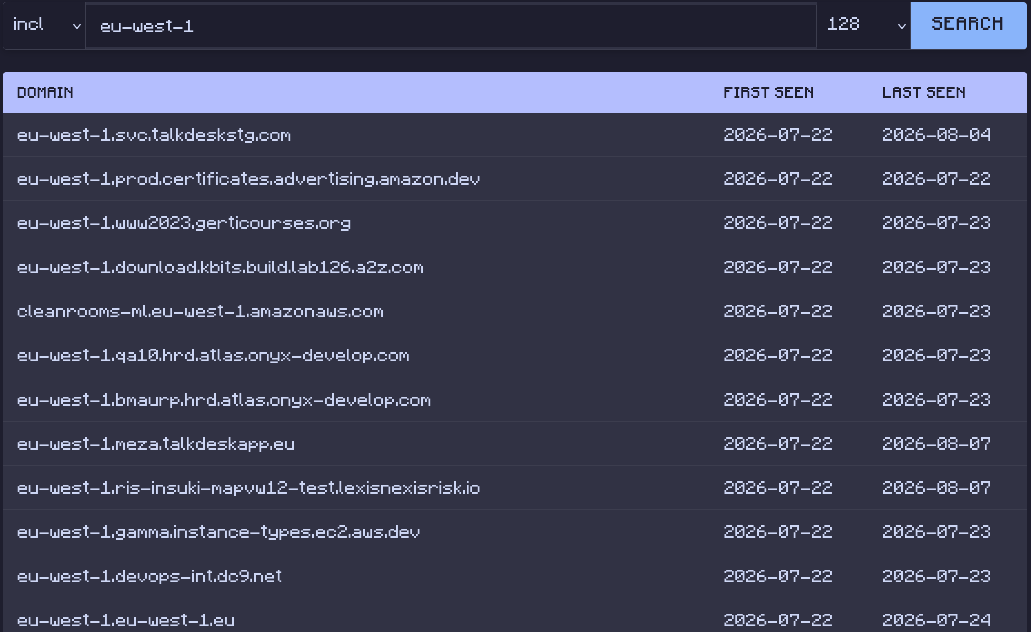
Task: Select domain eu-west-1.devops-int.dc9.net
Action: [x=149, y=576]
